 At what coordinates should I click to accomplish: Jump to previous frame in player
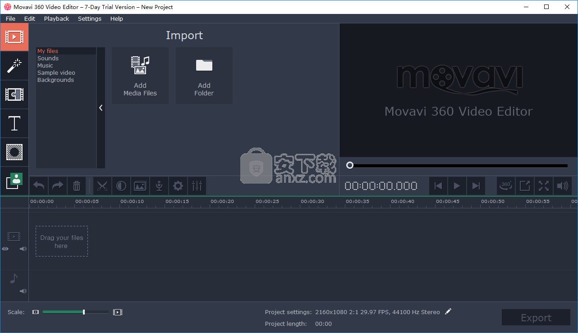click(438, 186)
